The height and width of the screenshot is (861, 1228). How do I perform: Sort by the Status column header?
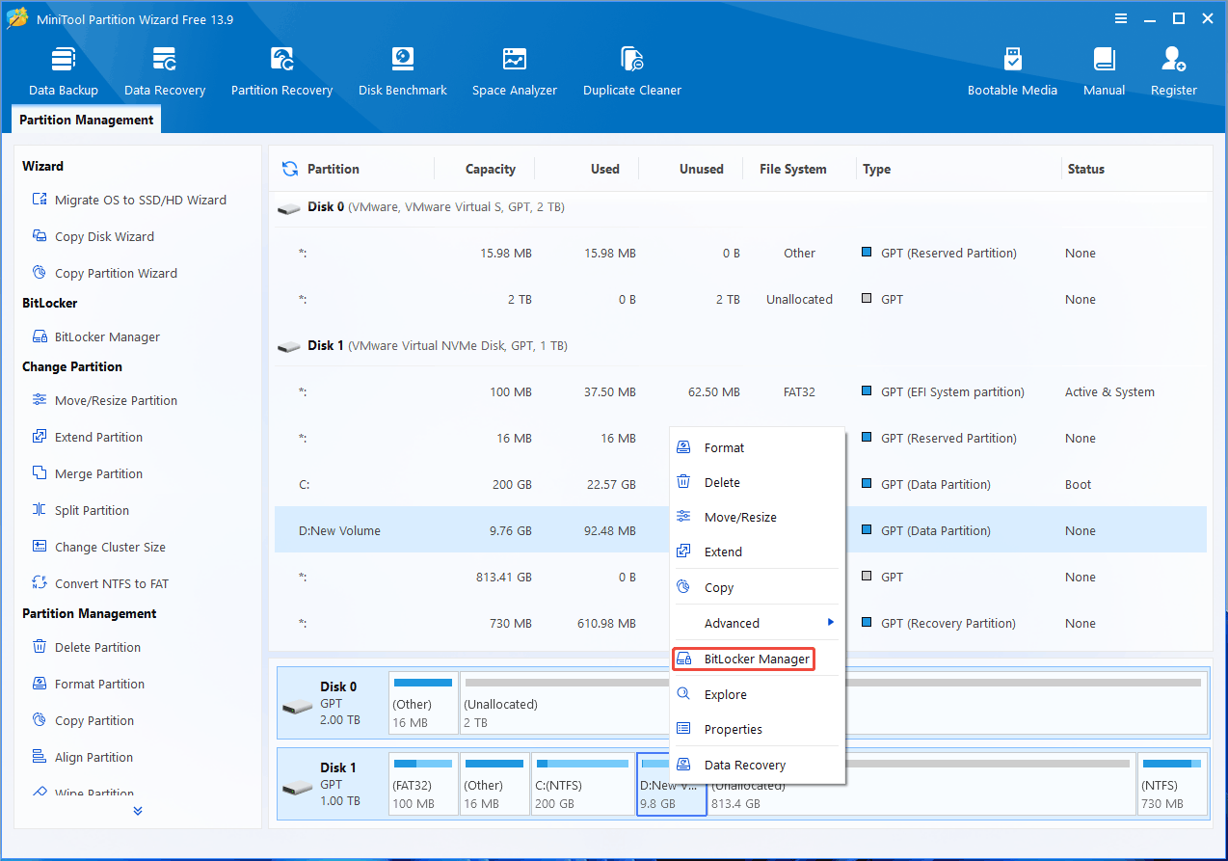(x=1085, y=169)
